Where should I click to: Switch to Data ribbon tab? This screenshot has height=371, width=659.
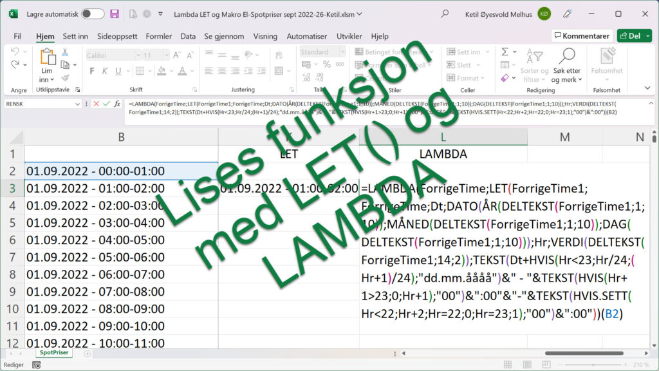tap(188, 36)
